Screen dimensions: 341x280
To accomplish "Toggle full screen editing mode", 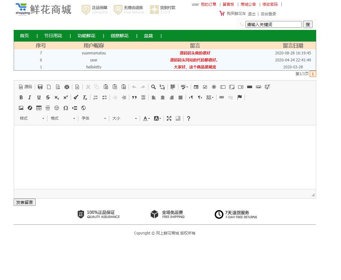I will pos(169,118).
